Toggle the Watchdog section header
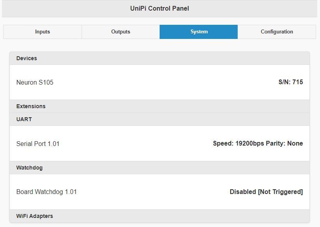This screenshot has height=227, width=320. 159,168
